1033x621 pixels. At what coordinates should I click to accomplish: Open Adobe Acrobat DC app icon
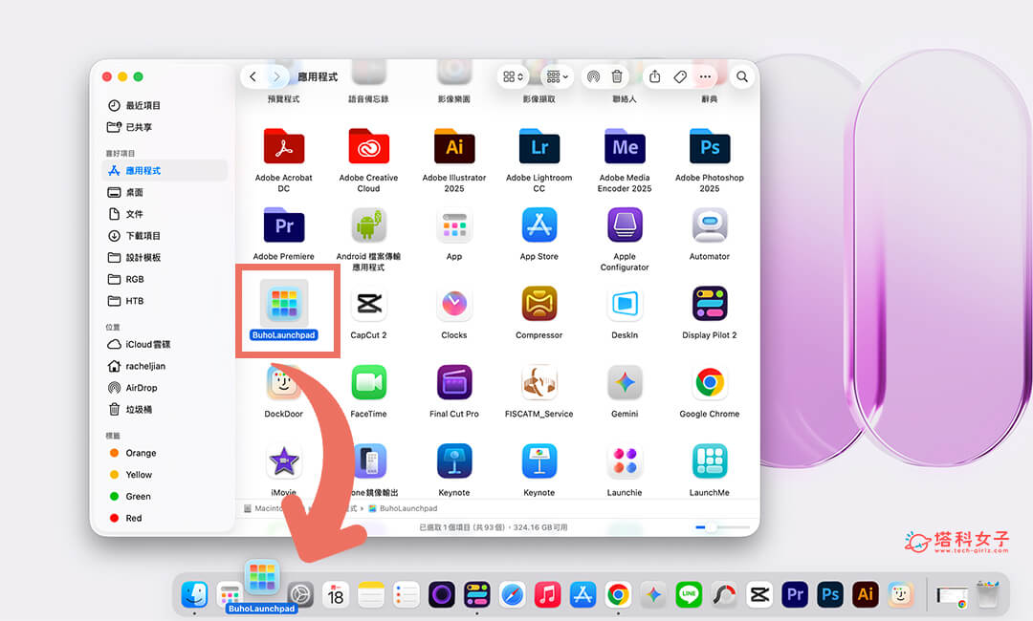click(x=284, y=146)
